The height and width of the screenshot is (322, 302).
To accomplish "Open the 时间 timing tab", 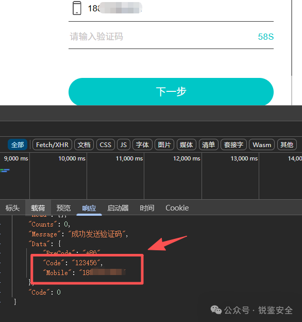I will (x=147, y=208).
